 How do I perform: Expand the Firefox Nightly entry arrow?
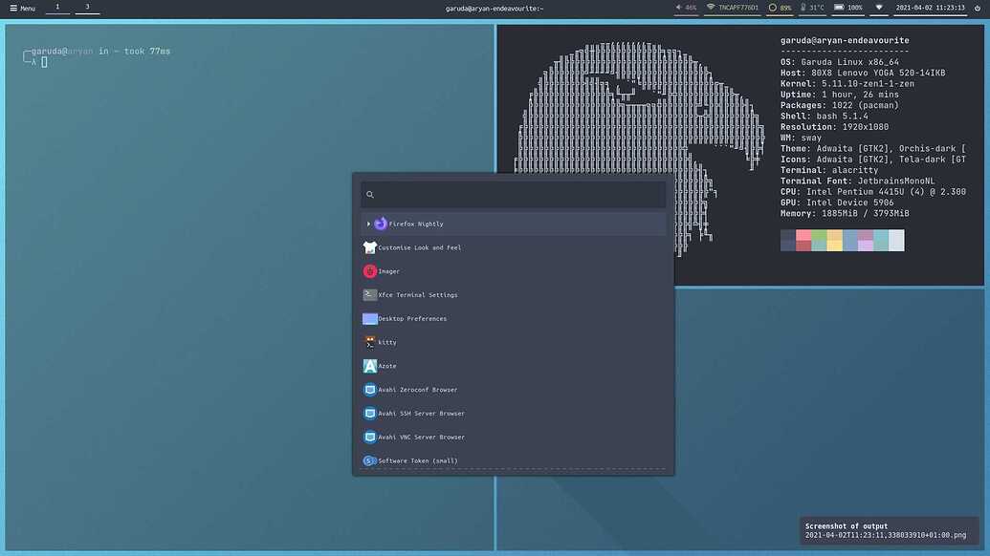366,224
